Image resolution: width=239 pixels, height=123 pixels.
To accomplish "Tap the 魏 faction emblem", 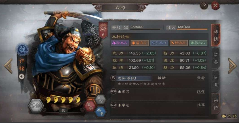I will [22, 50].
